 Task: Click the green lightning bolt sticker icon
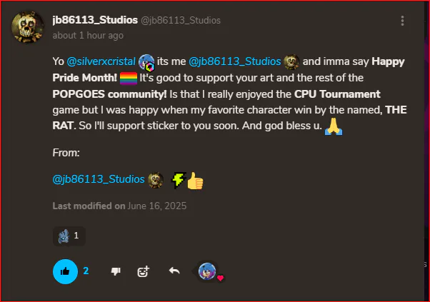[x=179, y=180]
